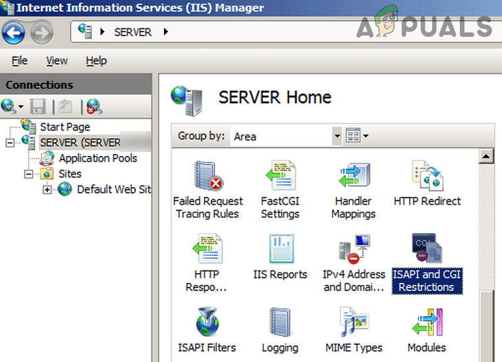Select Application Pools in tree
The height and width of the screenshot is (362, 502).
coord(98,159)
